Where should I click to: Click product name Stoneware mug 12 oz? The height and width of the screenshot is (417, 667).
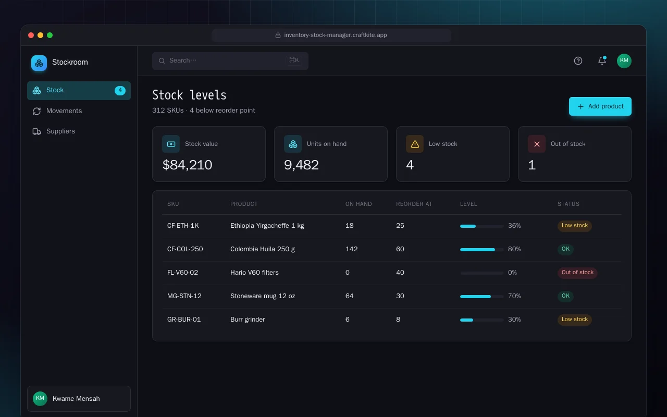pos(263,296)
